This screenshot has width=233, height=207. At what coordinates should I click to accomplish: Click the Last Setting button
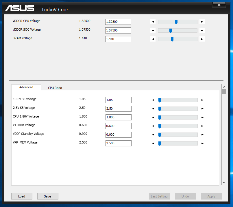point(159,196)
